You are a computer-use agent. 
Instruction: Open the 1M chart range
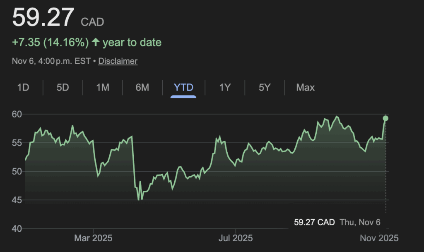point(103,87)
